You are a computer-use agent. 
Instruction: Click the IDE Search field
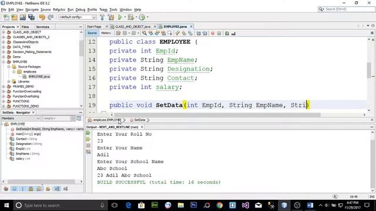coord(347,9)
